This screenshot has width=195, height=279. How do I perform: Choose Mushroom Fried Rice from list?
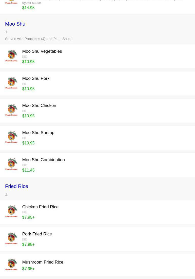(43, 262)
